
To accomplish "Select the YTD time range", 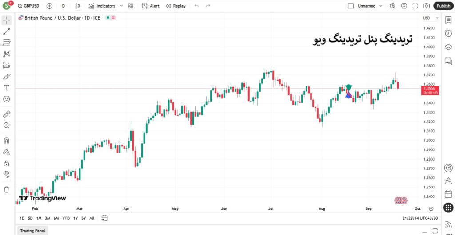I will (x=66, y=218).
